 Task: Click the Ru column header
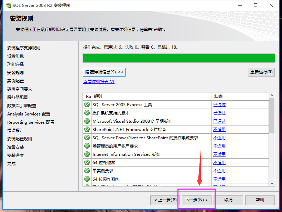87,97
